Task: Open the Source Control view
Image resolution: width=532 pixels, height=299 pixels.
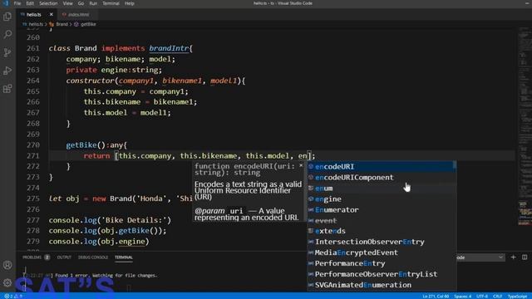Action: tap(7, 52)
